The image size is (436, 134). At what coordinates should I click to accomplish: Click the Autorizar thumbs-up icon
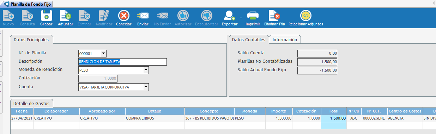[183, 16]
